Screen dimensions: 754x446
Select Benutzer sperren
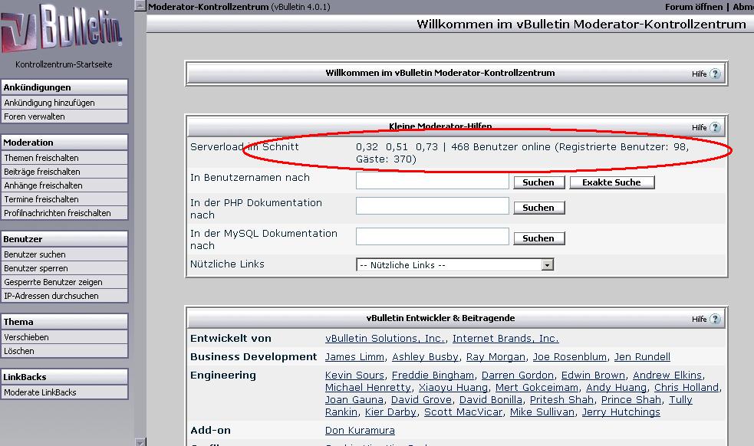[64, 269]
